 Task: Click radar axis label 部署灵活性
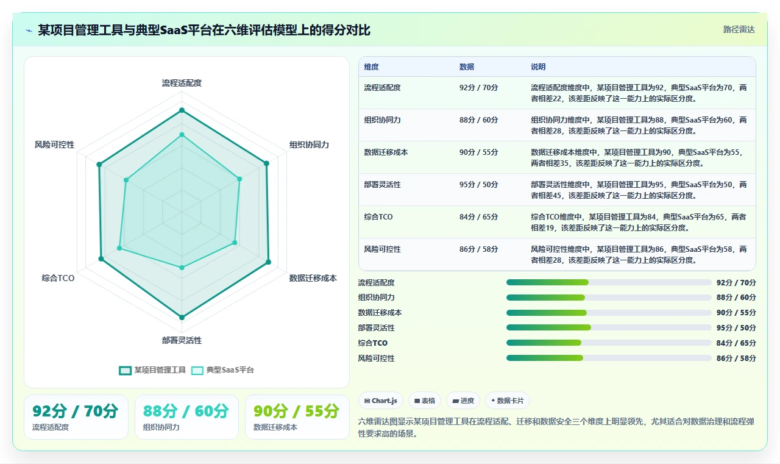pos(182,340)
